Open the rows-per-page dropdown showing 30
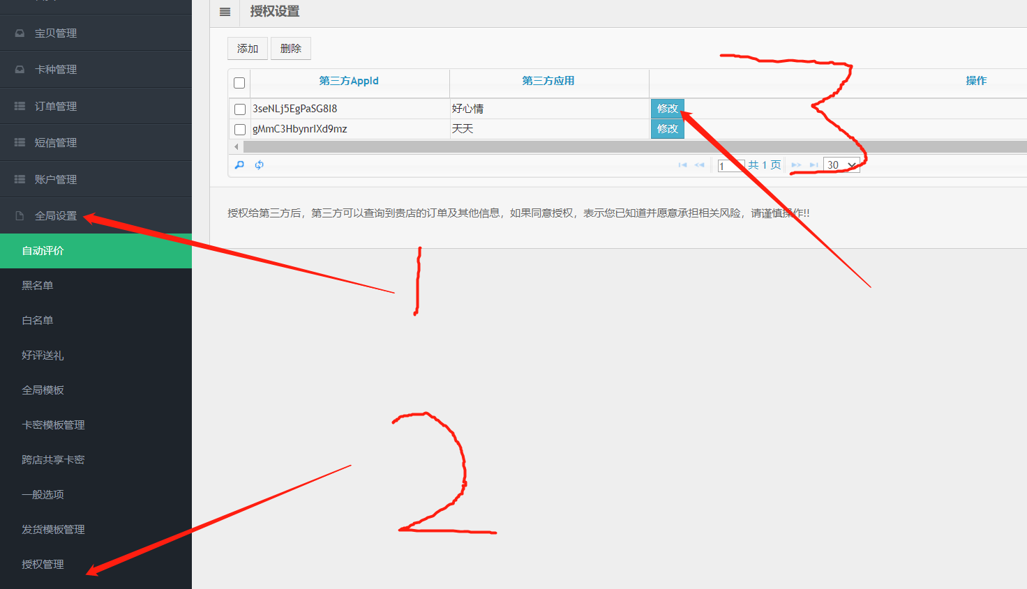1027x589 pixels. [841, 165]
